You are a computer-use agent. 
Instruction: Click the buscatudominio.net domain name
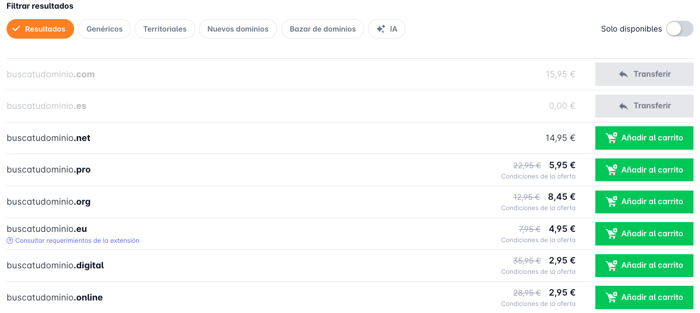point(49,138)
